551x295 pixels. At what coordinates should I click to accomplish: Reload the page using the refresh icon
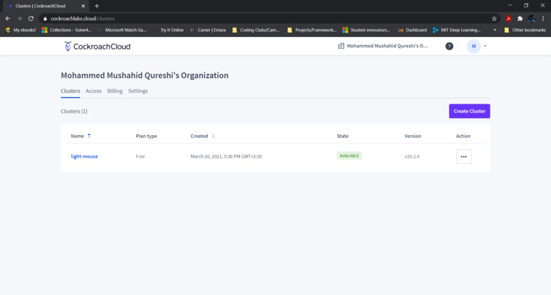click(31, 18)
